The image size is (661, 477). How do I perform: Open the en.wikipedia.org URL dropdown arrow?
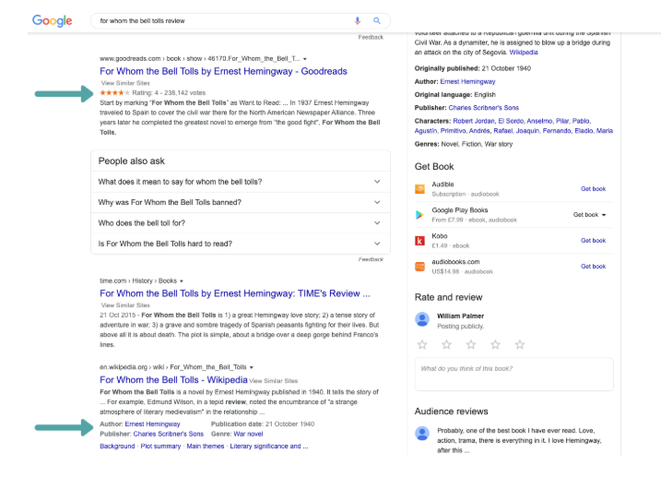(x=252, y=368)
